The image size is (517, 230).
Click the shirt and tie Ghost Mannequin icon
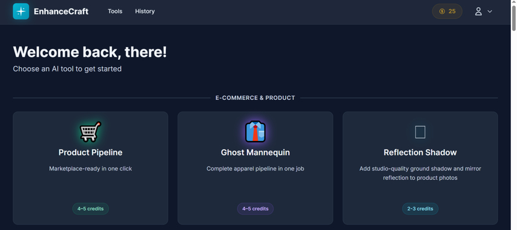255,131
